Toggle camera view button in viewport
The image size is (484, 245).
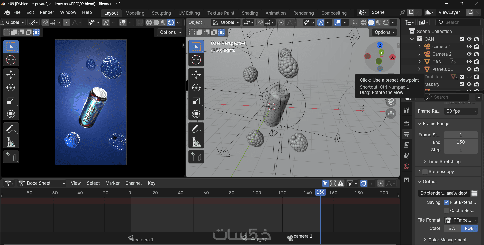click(x=391, y=102)
